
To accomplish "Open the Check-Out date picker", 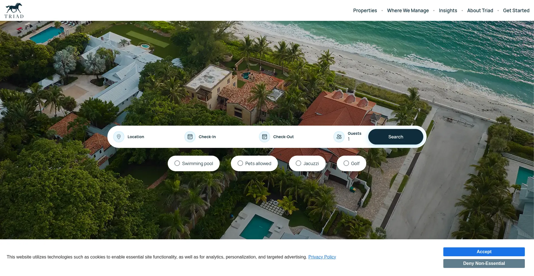I will pos(293,137).
